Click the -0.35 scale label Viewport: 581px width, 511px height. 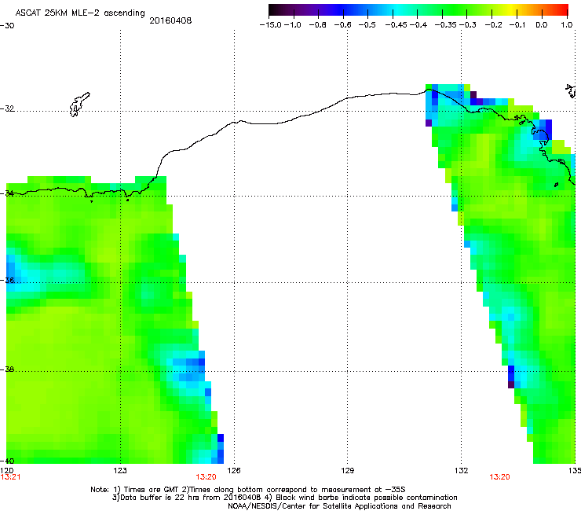pos(445,25)
